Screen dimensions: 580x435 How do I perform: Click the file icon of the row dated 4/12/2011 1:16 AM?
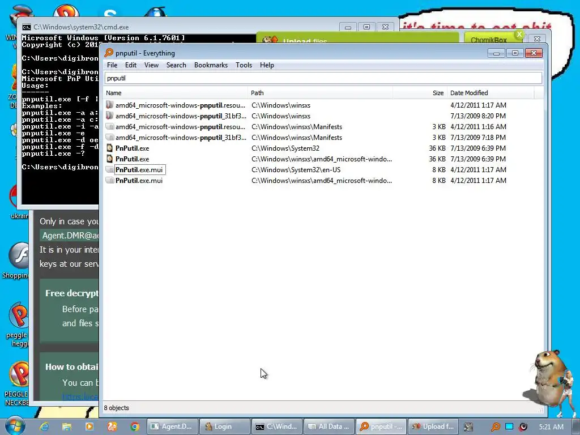[x=109, y=126]
